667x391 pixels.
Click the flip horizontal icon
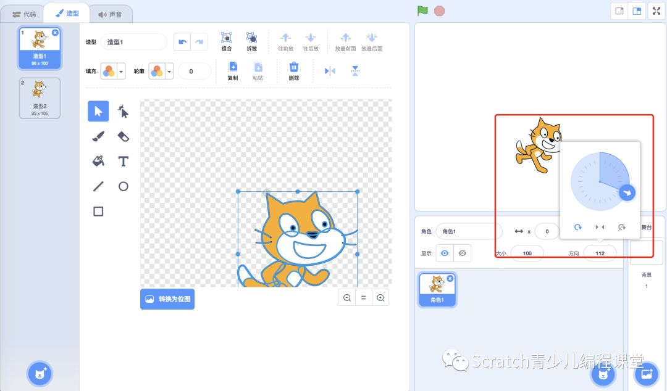pyautogui.click(x=329, y=70)
